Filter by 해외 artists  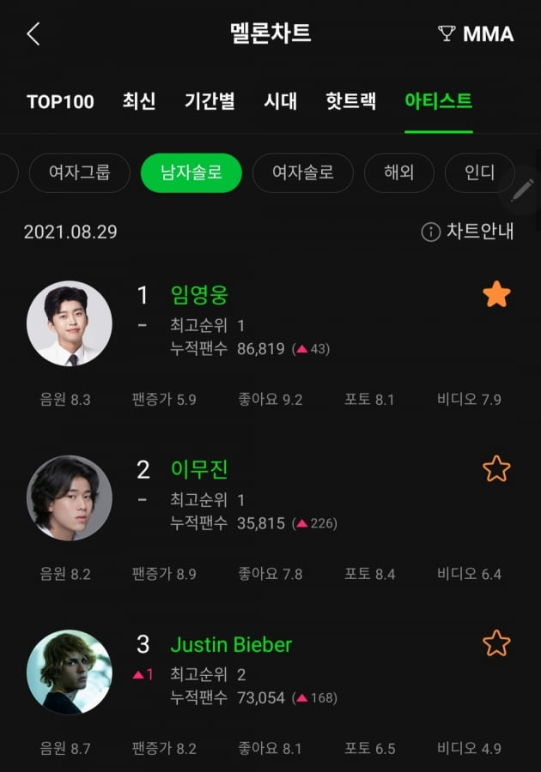click(x=399, y=172)
